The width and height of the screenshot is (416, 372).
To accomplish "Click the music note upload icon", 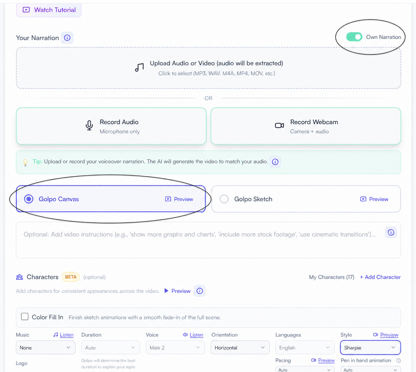I will click(140, 67).
